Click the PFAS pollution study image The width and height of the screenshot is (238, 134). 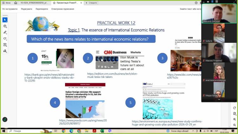click(158, 109)
